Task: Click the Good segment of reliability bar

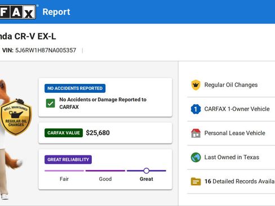Action: point(105,171)
